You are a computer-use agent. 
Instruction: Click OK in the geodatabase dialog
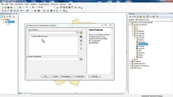(x=45, y=77)
